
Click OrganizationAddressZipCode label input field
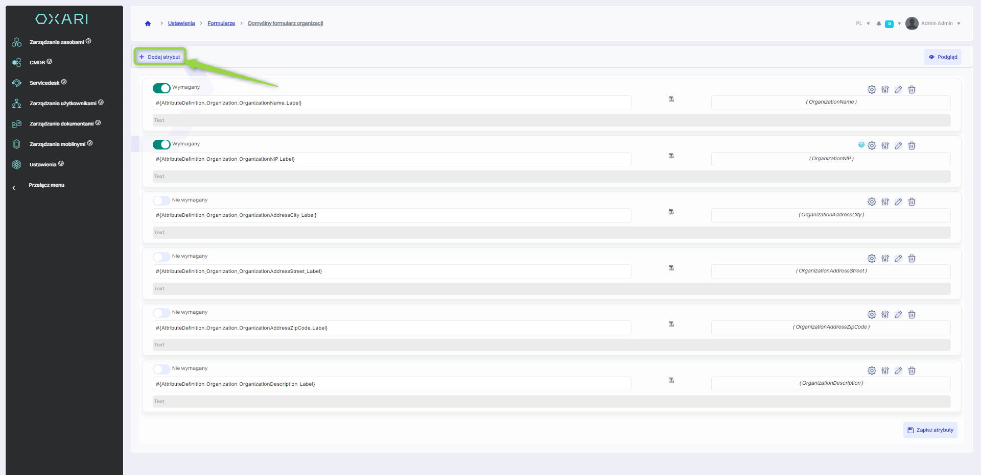[x=391, y=328]
